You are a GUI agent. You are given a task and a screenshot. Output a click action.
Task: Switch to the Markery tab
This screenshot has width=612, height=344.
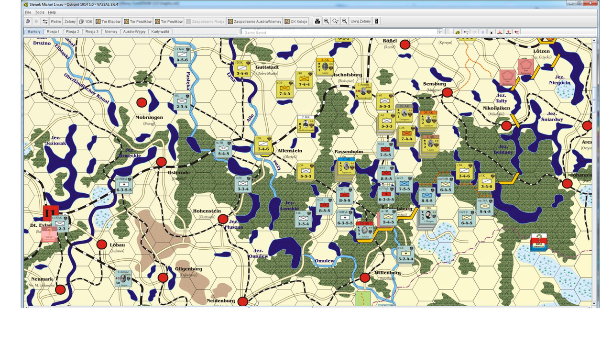[x=34, y=32]
